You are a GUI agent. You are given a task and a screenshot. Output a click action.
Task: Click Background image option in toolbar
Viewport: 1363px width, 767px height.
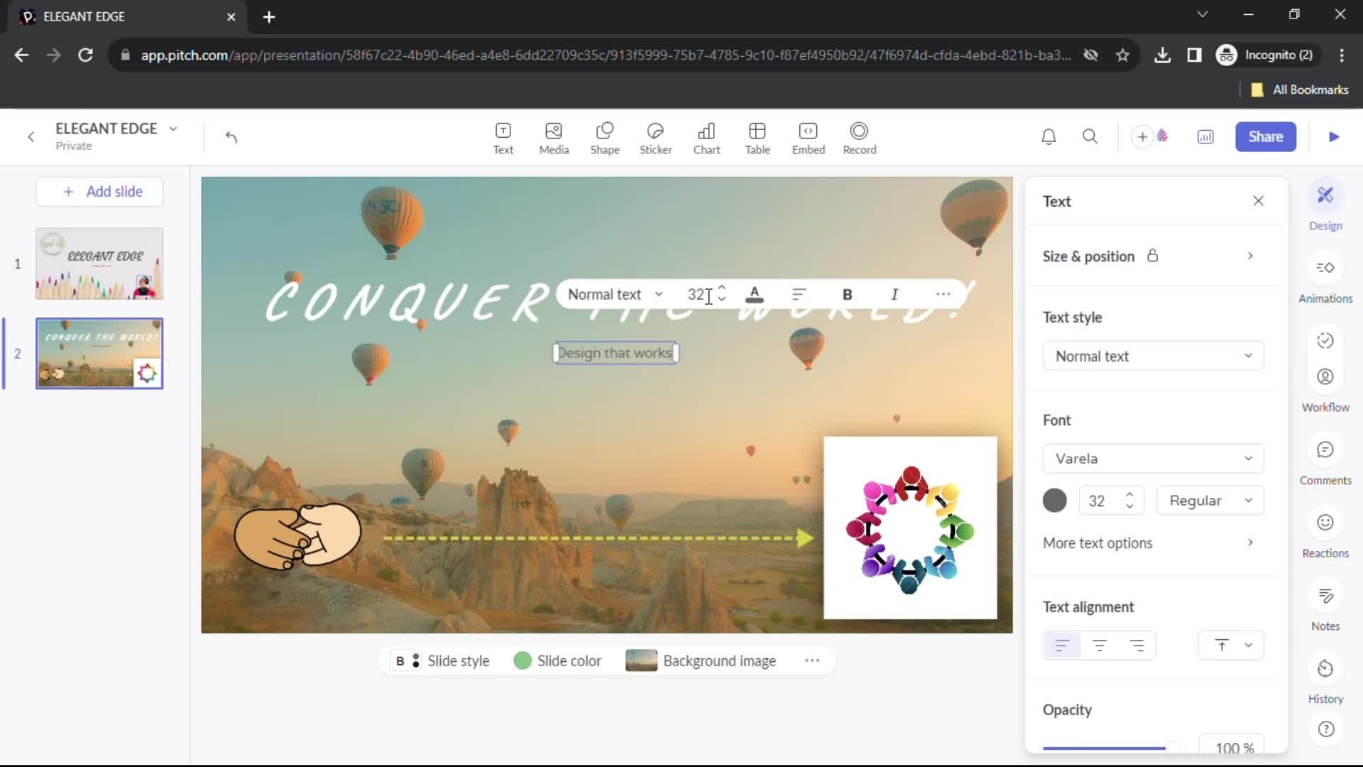(702, 661)
